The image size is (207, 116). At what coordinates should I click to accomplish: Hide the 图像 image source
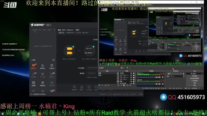point(131,81)
